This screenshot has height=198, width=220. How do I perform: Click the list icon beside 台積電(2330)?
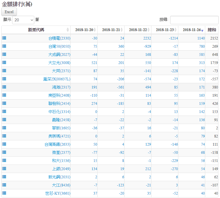coord(4,38)
